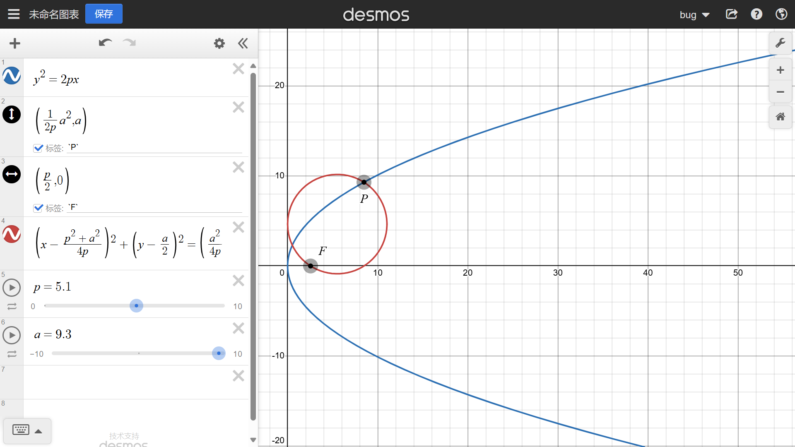
Task: Open expression list settings gear
Action: [x=219, y=43]
